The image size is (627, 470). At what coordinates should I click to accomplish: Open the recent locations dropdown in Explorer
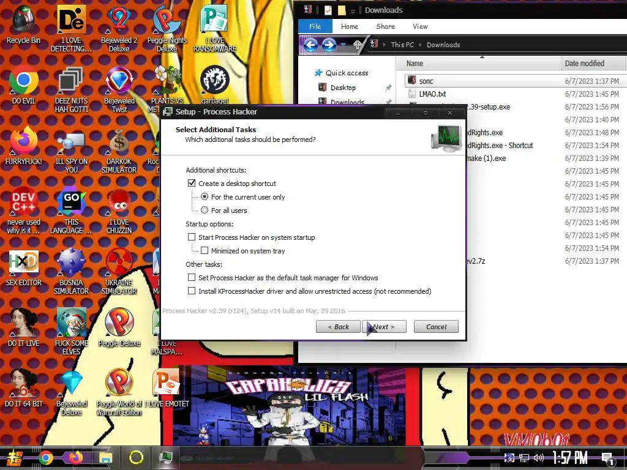pyautogui.click(x=344, y=45)
